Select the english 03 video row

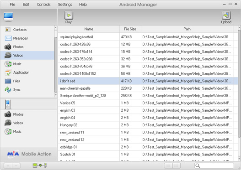(x=148, y=110)
